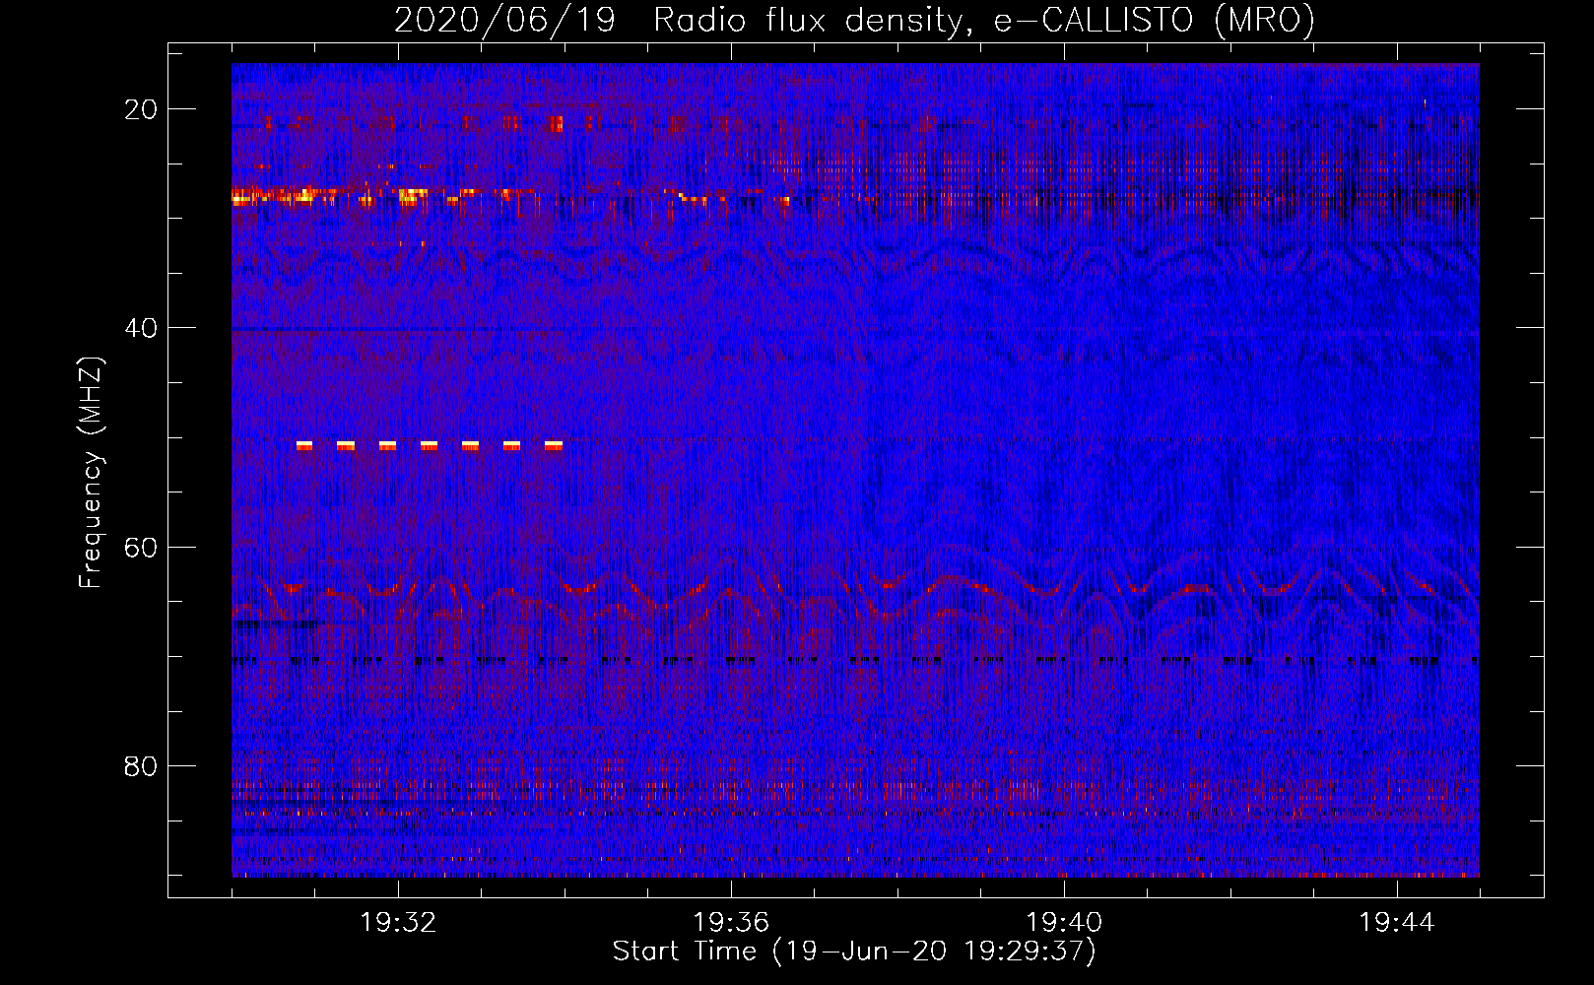The width and height of the screenshot is (1594, 985).
Task: Click the '40' frequency tick label
Action: tap(142, 328)
